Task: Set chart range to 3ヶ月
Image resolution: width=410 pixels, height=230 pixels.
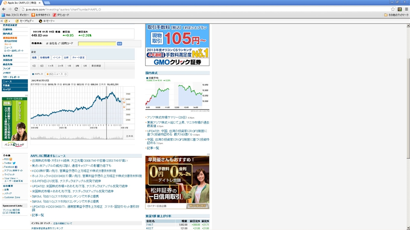Action: 60,66
